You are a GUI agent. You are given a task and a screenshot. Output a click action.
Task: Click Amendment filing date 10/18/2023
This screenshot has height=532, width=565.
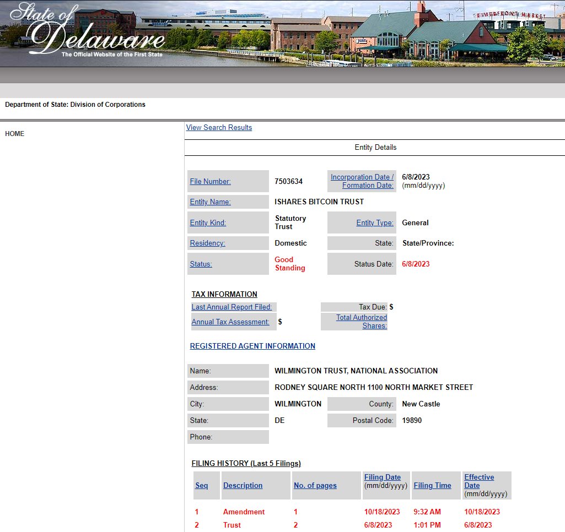click(x=382, y=512)
